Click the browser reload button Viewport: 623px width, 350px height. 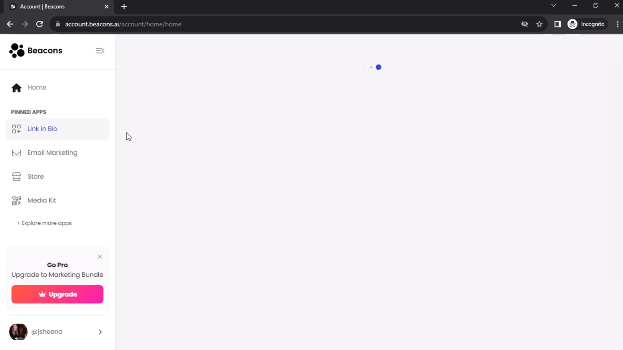click(x=39, y=24)
